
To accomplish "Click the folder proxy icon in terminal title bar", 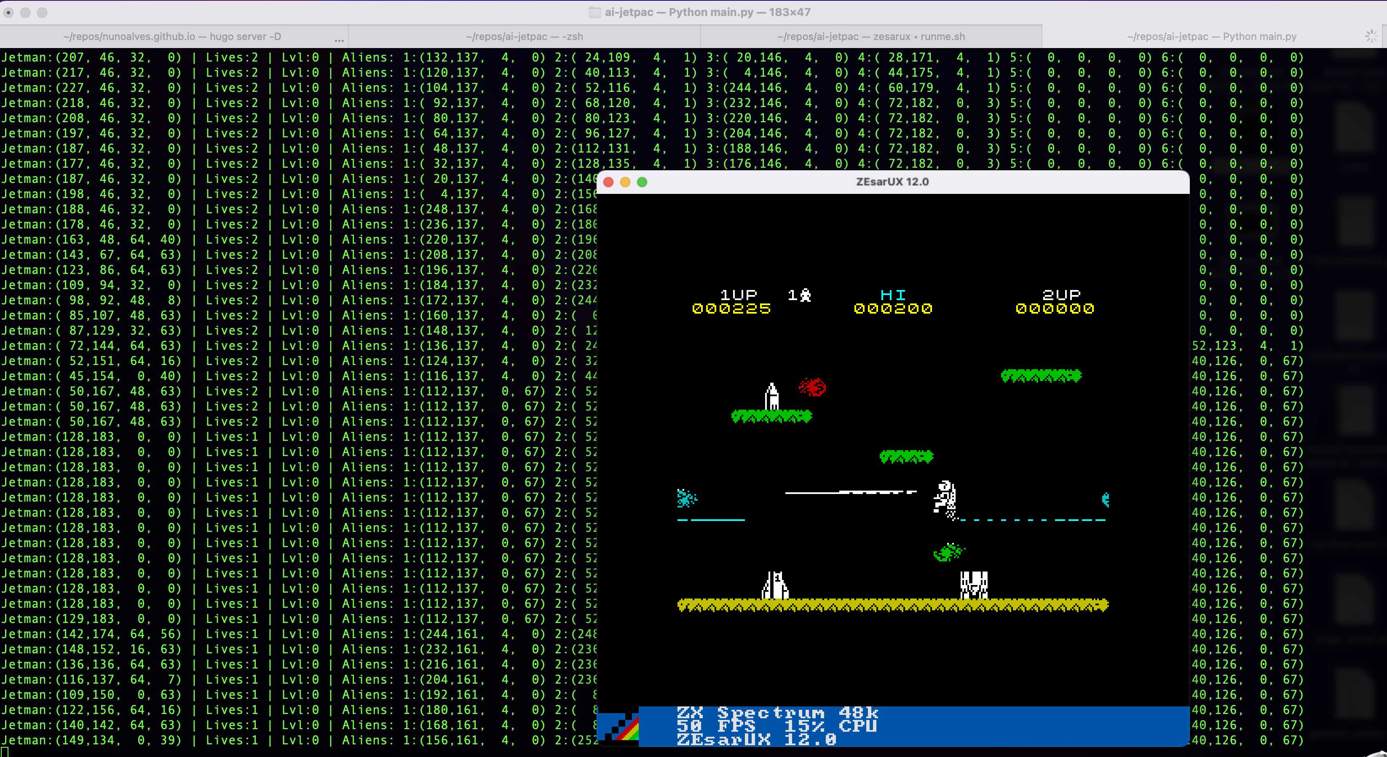I will tap(594, 12).
